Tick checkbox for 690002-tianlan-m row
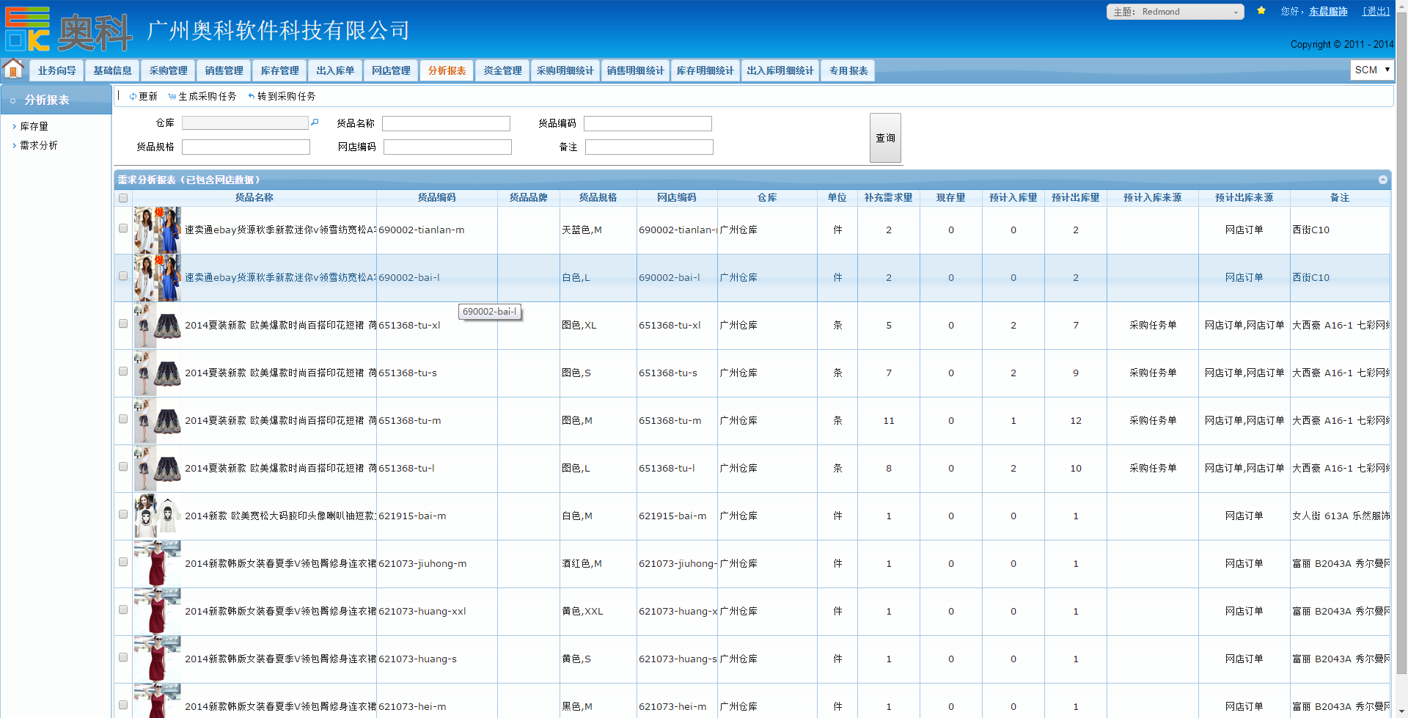 123,228
